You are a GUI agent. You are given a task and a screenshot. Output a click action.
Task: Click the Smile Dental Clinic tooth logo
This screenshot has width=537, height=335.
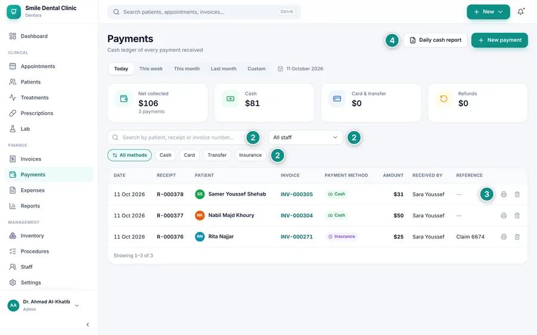(14, 12)
